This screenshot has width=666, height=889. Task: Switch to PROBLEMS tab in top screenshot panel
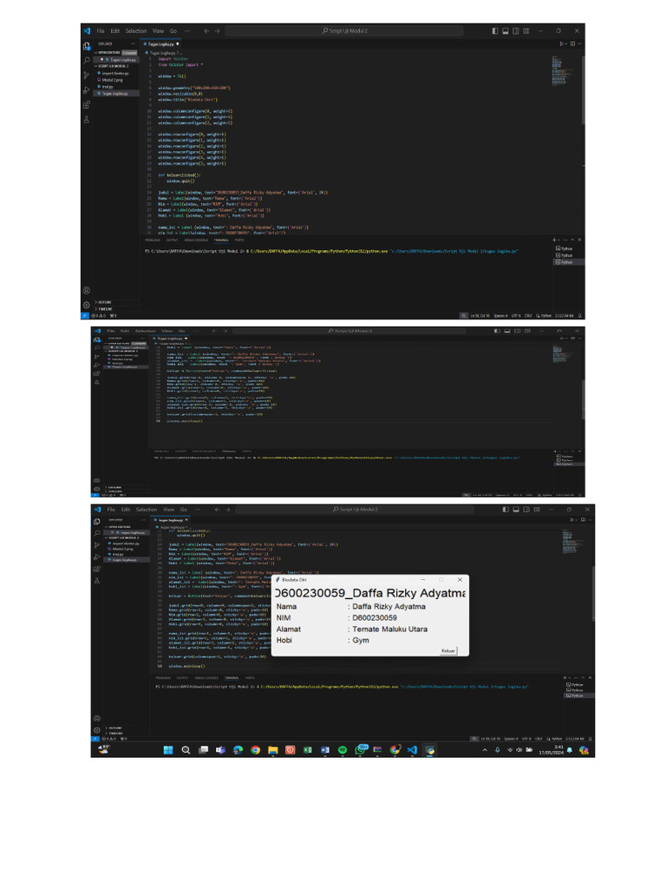(x=153, y=240)
